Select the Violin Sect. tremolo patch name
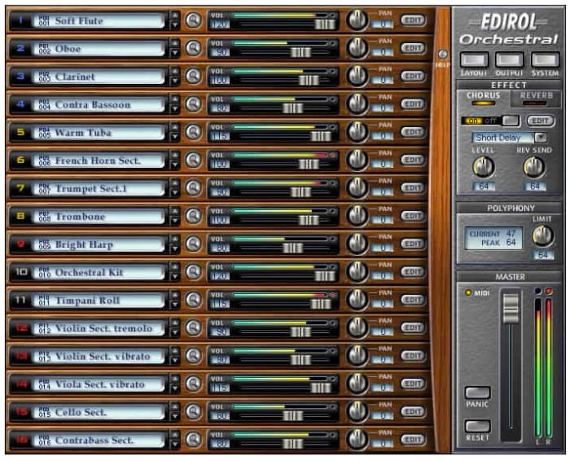 coord(99,329)
